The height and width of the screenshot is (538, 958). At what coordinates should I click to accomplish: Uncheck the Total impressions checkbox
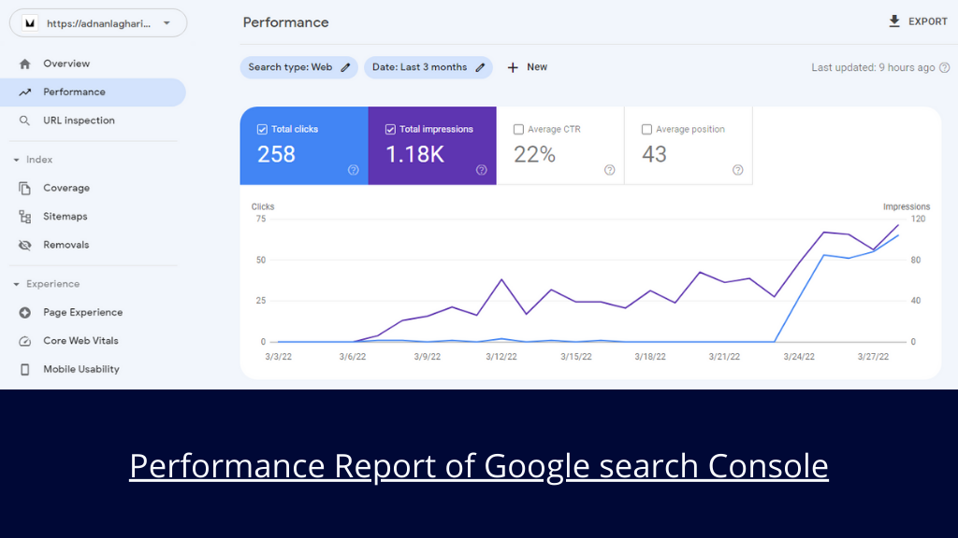click(x=390, y=129)
